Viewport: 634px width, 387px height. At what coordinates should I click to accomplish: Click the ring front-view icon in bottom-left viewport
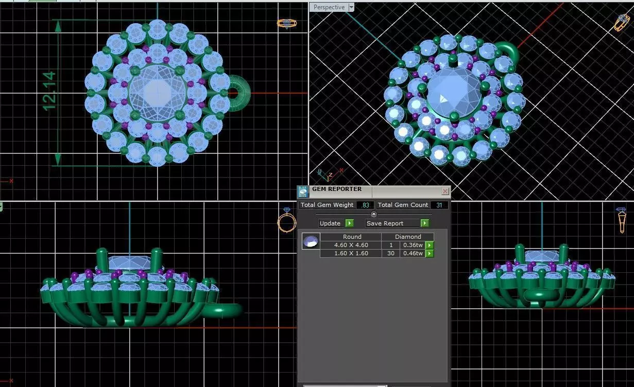[287, 220]
